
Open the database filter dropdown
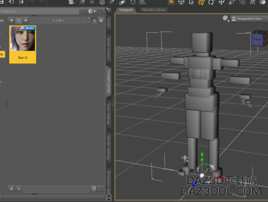[92, 11]
